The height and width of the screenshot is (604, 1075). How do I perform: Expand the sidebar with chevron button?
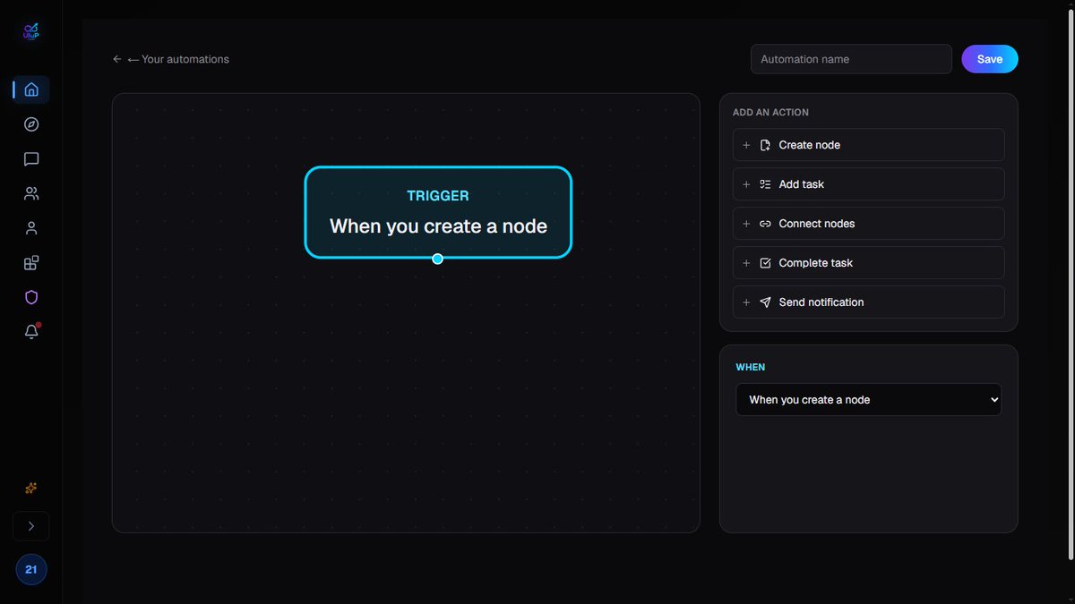[x=31, y=526]
